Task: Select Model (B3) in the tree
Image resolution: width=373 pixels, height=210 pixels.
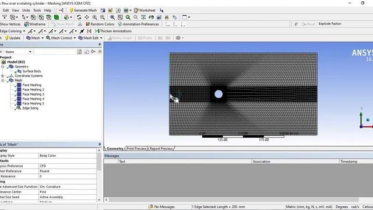Action: [x=16, y=62]
